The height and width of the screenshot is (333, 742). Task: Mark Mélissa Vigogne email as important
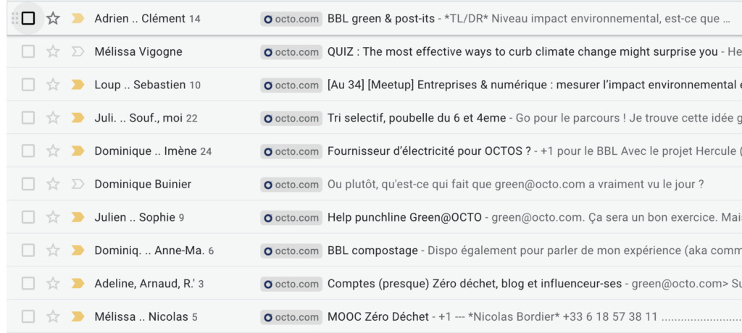[x=78, y=52]
